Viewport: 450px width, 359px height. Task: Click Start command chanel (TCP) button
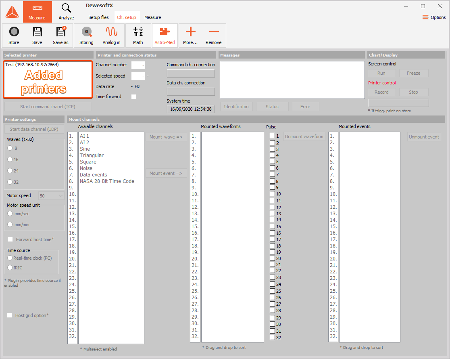point(48,107)
